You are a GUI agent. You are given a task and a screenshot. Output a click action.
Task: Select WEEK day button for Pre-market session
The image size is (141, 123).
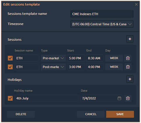[x=114, y=58]
